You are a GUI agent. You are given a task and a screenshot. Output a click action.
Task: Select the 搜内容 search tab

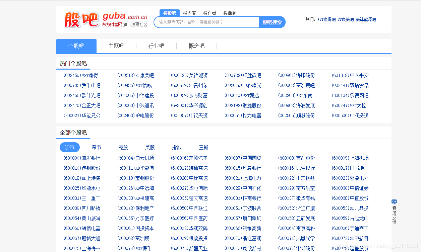coord(190,13)
